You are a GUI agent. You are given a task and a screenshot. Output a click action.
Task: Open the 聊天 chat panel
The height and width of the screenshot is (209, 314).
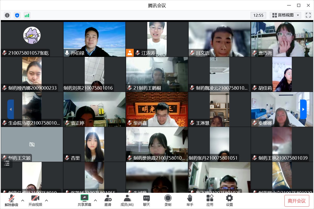(x=147, y=200)
